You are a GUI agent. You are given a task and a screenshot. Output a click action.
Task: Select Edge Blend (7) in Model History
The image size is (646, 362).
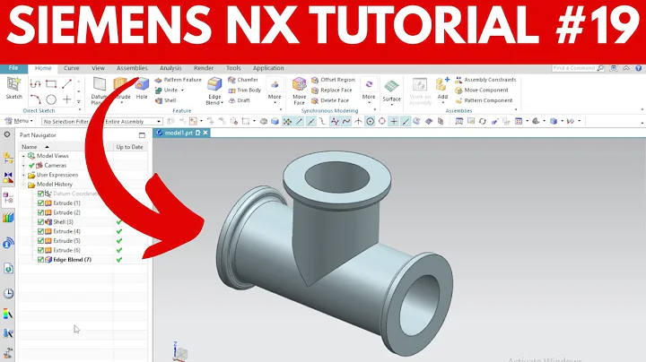click(72, 260)
